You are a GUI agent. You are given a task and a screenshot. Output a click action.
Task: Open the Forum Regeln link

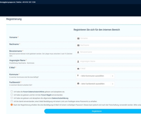[x=46, y=95]
